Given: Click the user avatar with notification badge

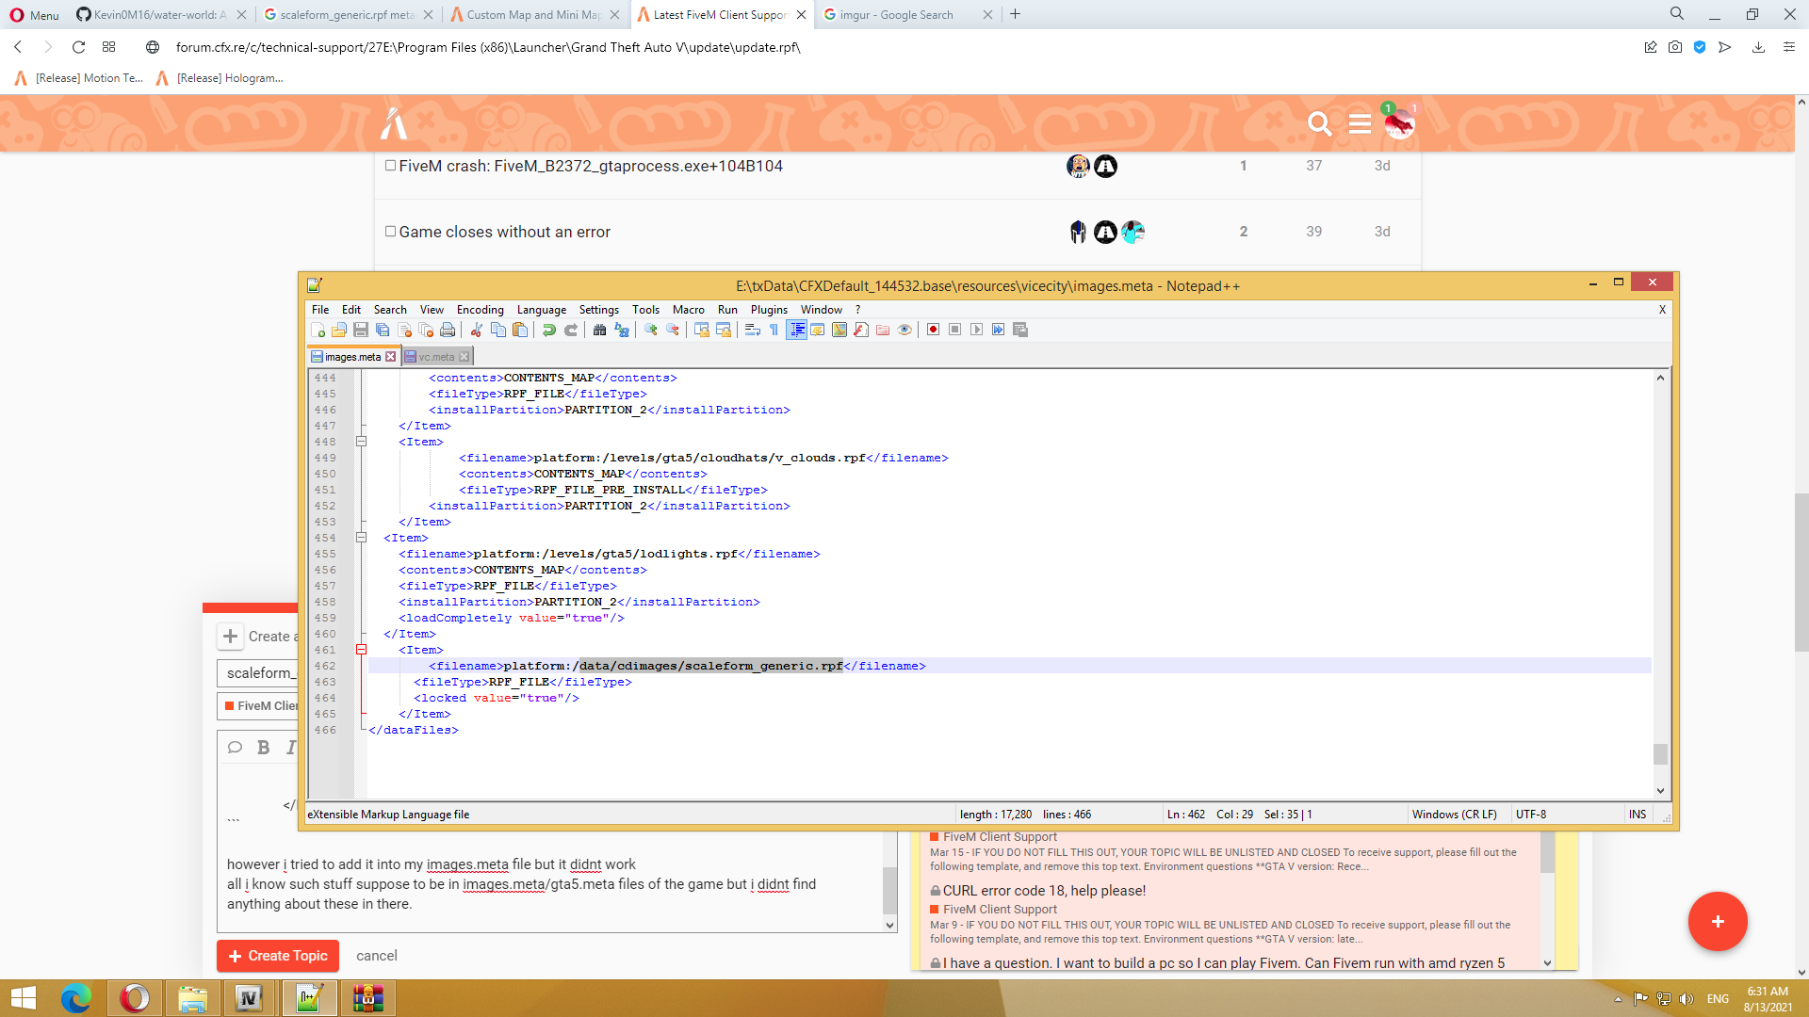Looking at the screenshot, I should point(1399,123).
